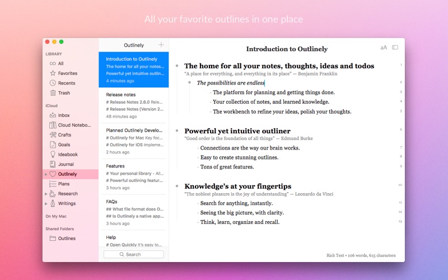Click the Benjamin Franklin quote line
The width and height of the screenshot is (448, 280).
[260, 74]
